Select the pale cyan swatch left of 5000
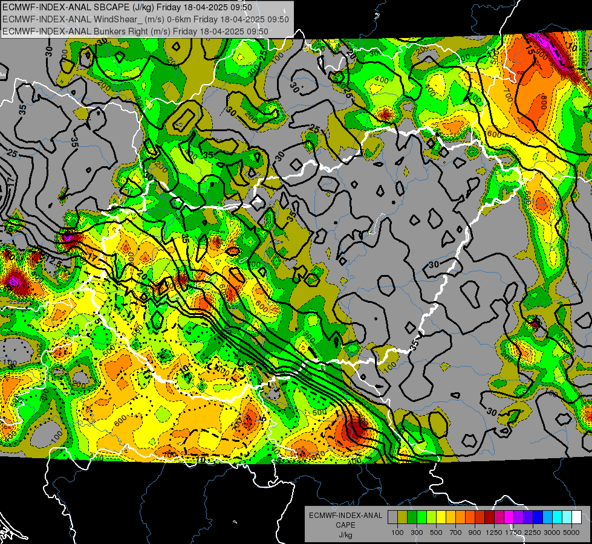Image resolution: width=592 pixels, height=544 pixels. pyautogui.click(x=567, y=517)
